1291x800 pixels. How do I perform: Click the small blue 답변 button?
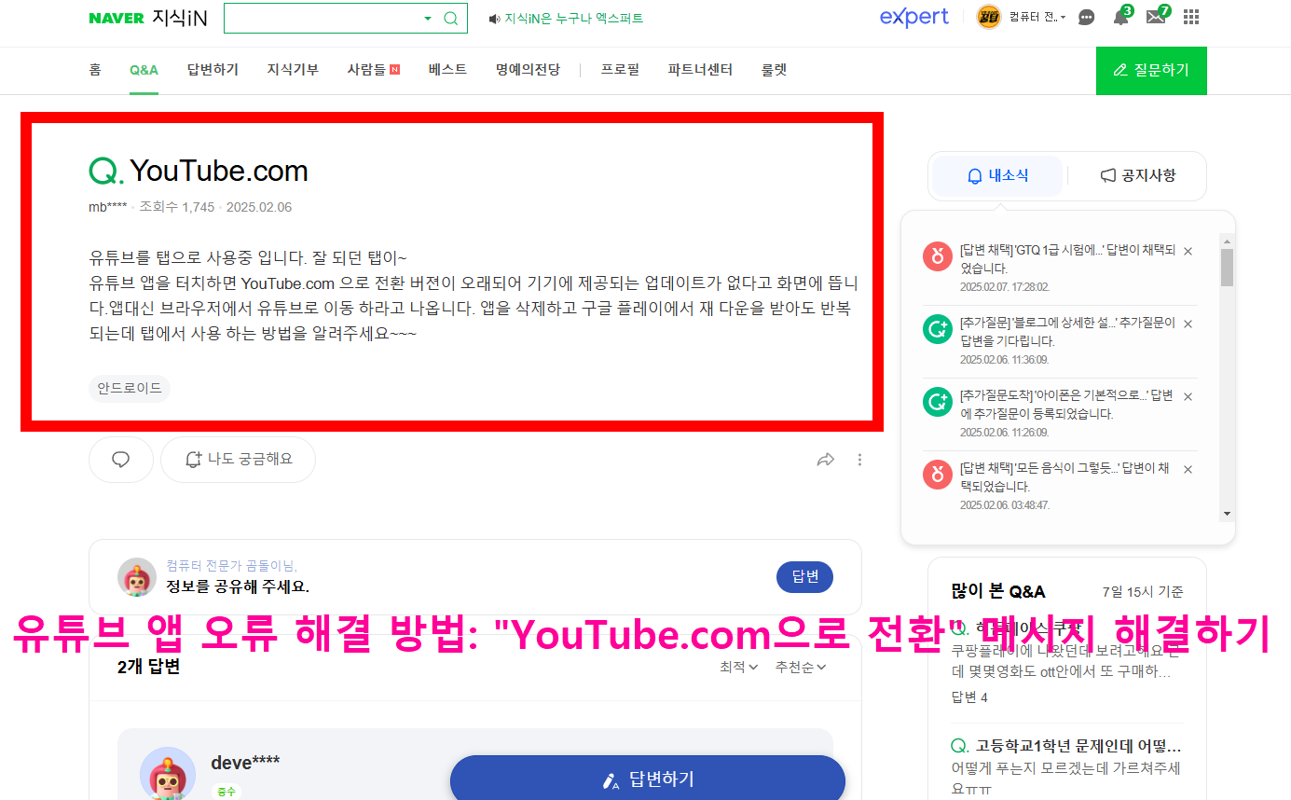point(804,577)
